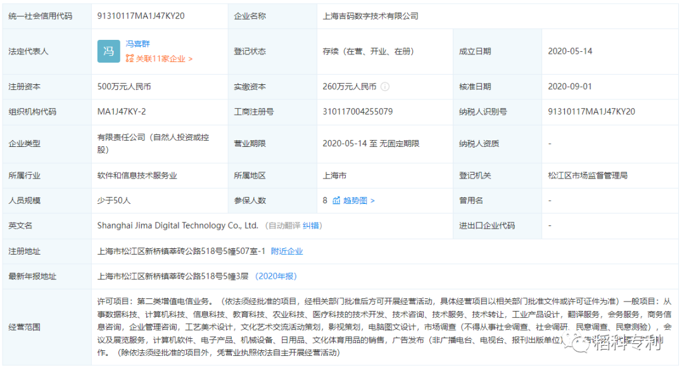Click the 注册资本 label
Viewport: 684px width, 373px height.
click(x=25, y=87)
